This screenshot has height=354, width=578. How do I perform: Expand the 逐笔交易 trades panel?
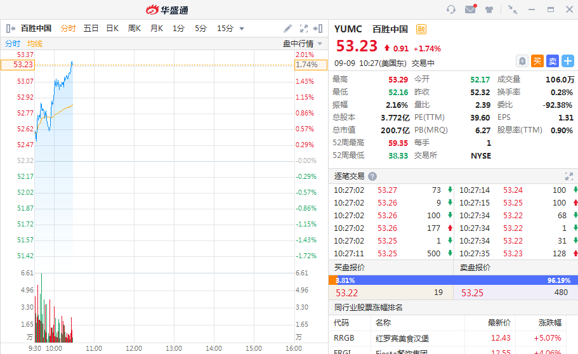568,176
